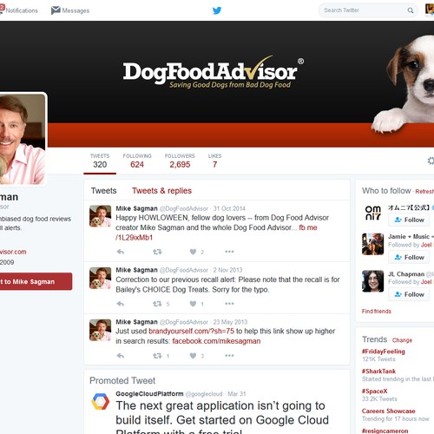Click avatar on the 31 Oct 2014 tweet

[100, 216]
